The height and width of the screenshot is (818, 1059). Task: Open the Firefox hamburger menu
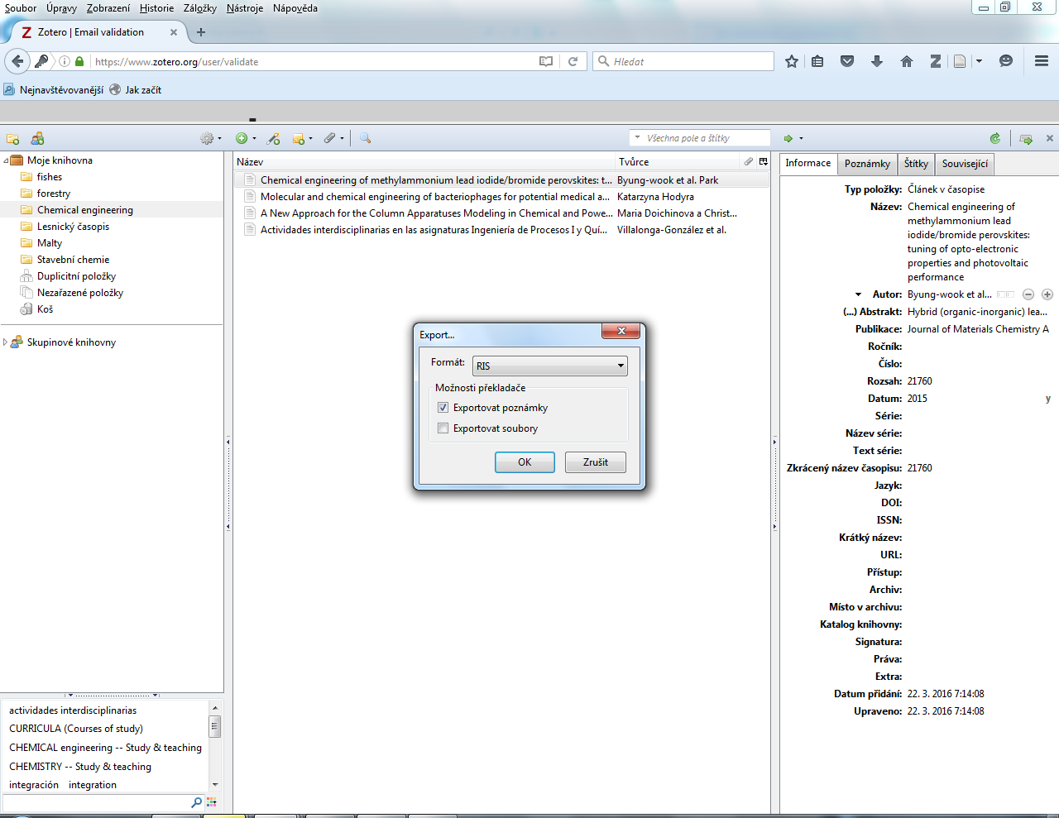(1042, 61)
